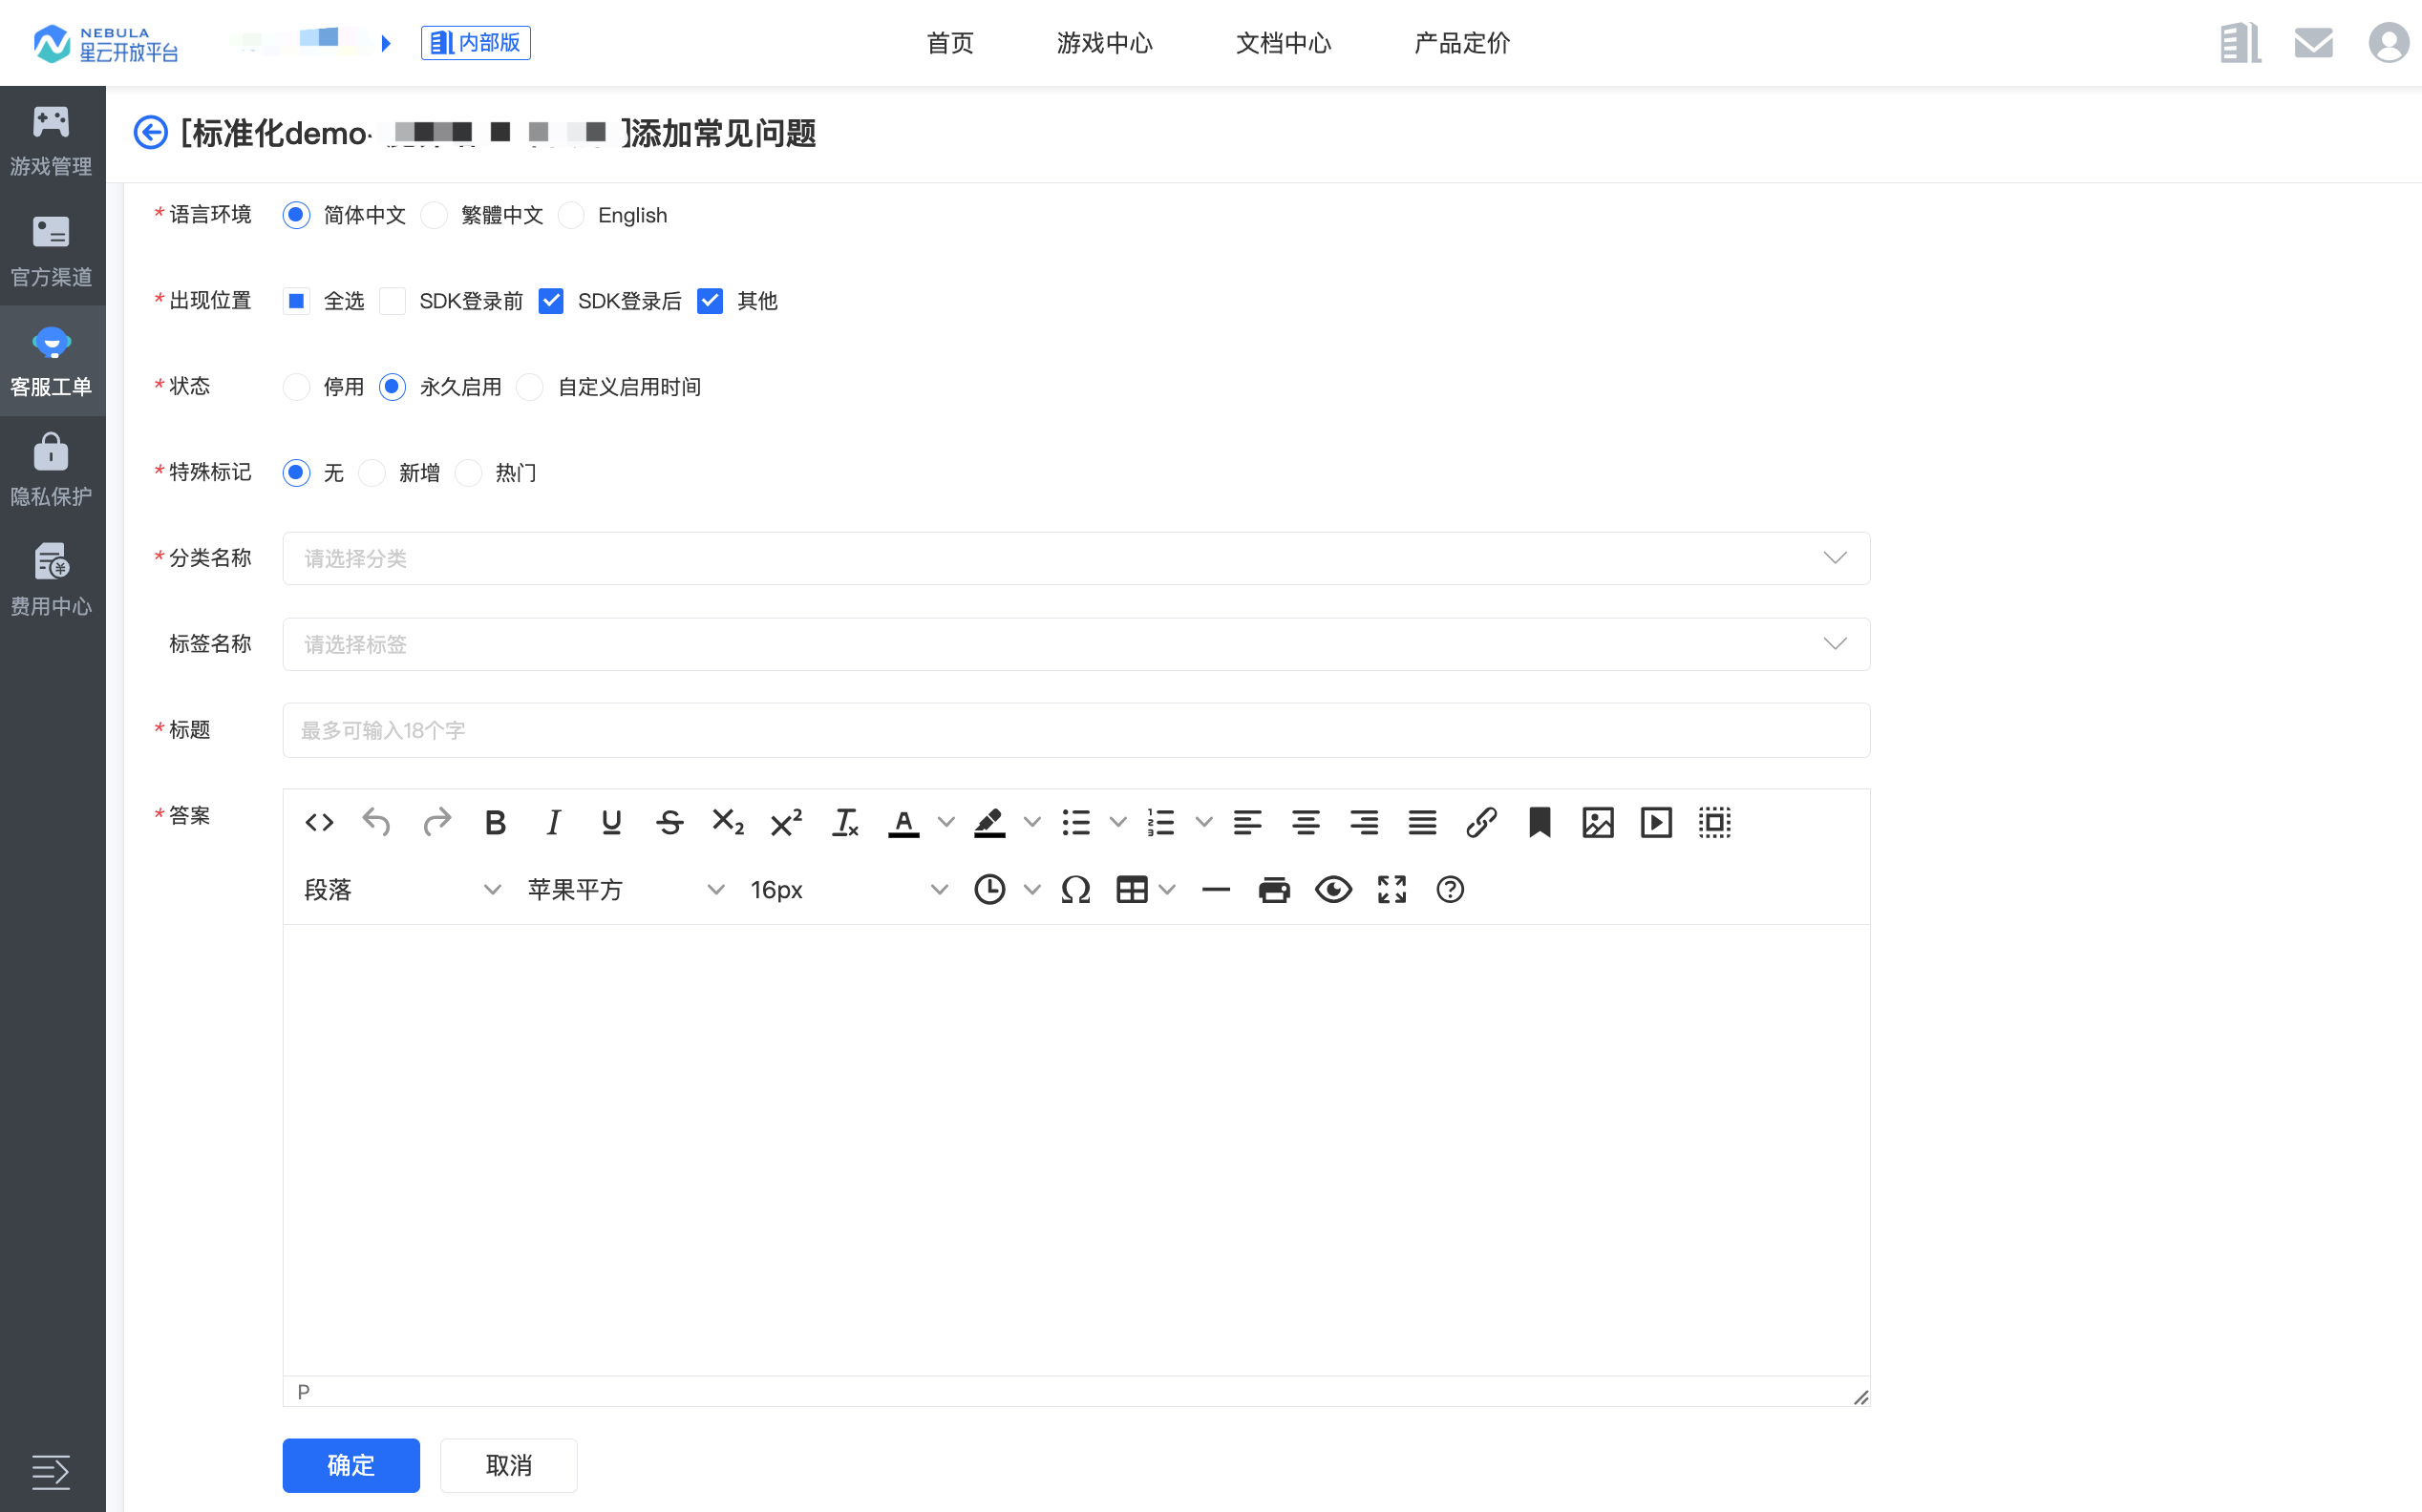Align text left
The height and width of the screenshot is (1512, 2422).
[1246, 822]
